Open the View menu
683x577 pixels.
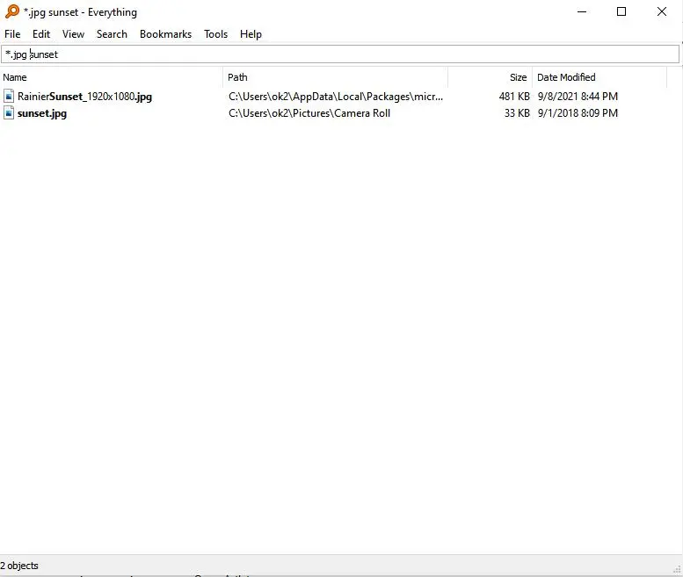click(x=73, y=34)
